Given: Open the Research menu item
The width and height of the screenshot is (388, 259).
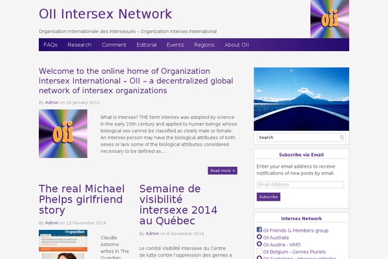Looking at the screenshot, I should (80, 45).
